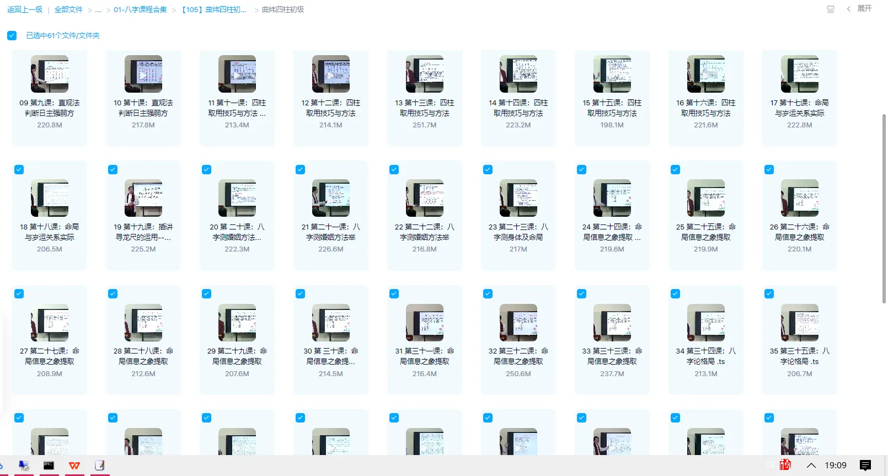Open video thumbnail of lesson 29

237,323
